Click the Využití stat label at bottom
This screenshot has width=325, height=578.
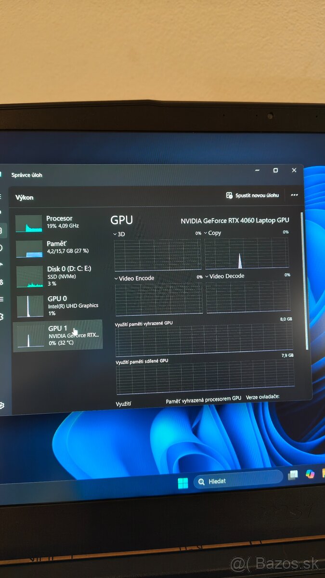124,404
